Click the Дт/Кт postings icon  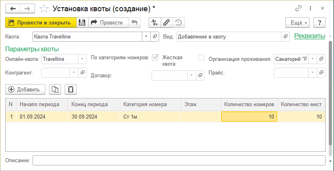pyautogui.click(x=154, y=23)
